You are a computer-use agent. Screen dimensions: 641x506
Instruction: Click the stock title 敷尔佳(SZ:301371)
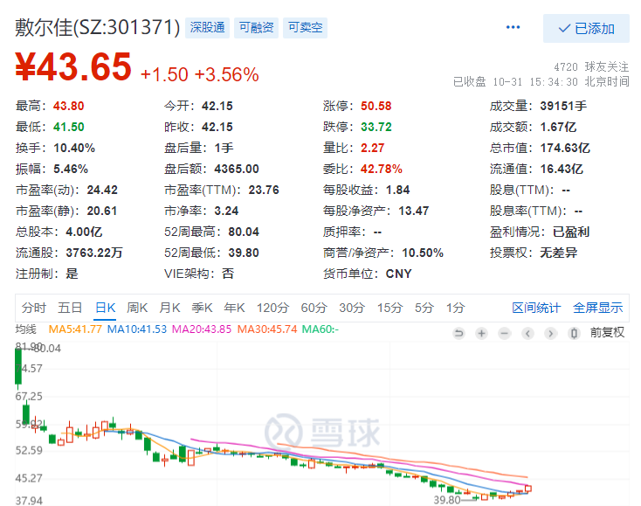pyautogui.click(x=98, y=27)
